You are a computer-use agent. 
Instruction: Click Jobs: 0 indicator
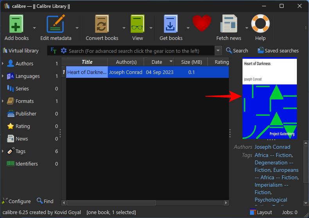pyautogui.click(x=289, y=212)
